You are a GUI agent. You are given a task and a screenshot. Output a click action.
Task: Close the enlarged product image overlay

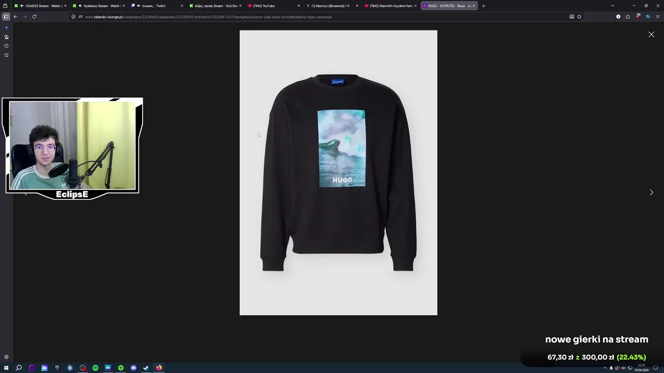click(651, 35)
